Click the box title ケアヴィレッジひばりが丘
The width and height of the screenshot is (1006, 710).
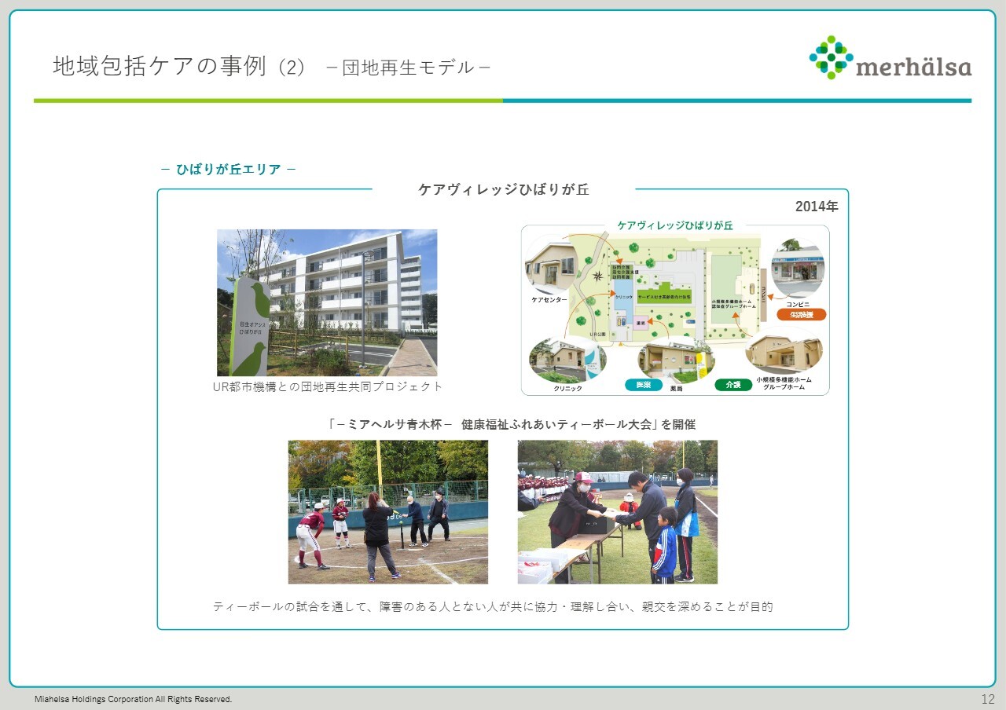click(x=504, y=189)
